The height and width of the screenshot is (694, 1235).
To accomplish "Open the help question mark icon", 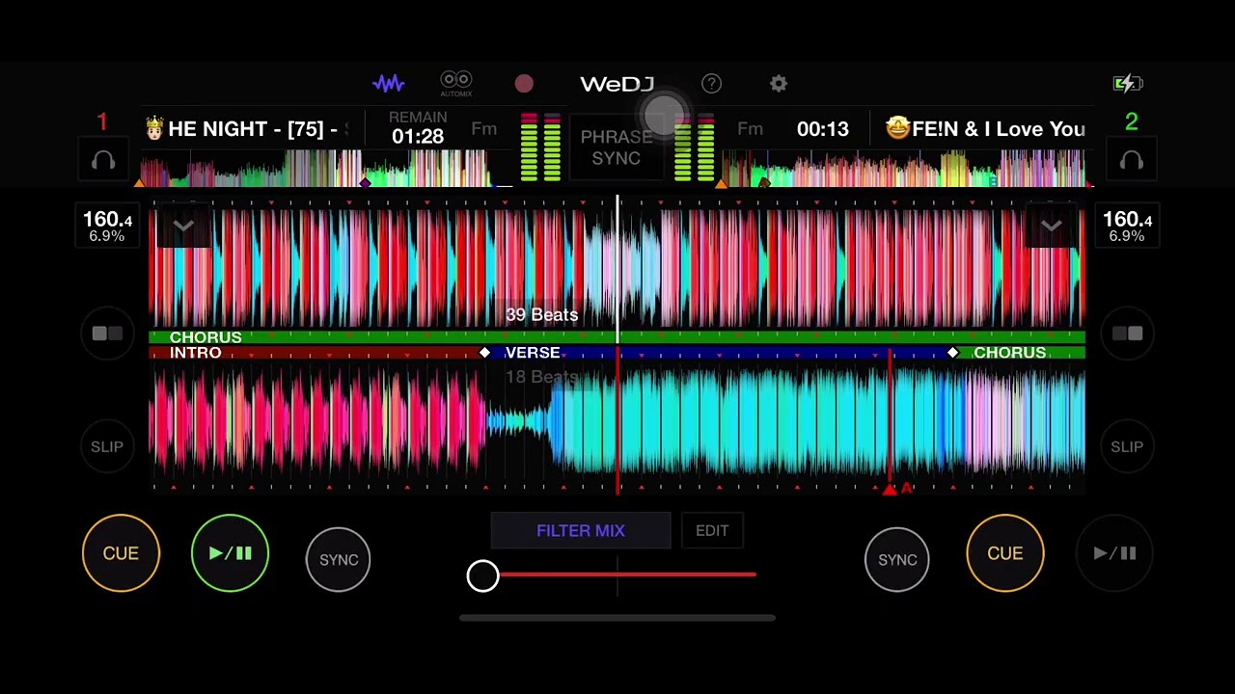I will 711,84.
